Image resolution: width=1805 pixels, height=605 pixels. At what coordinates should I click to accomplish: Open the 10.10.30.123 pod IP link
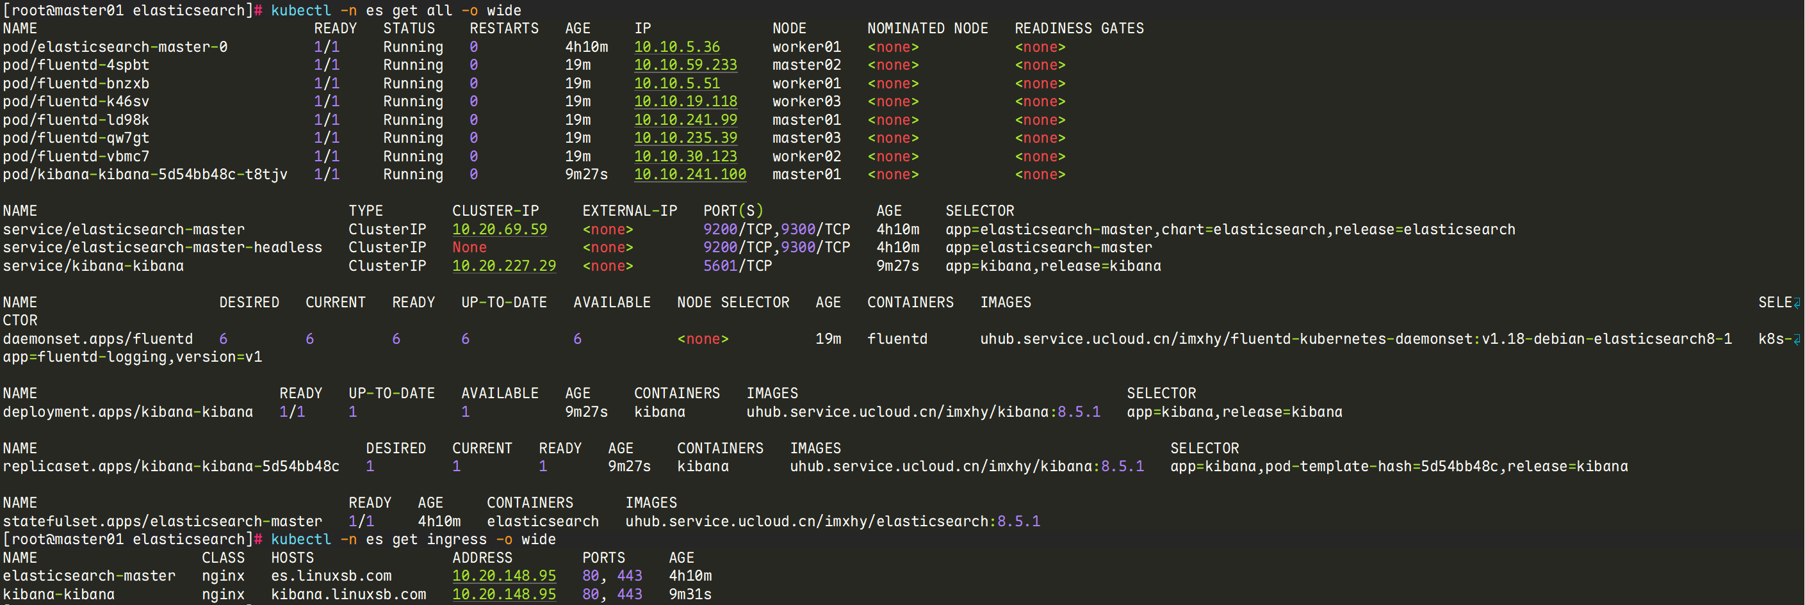pos(685,156)
